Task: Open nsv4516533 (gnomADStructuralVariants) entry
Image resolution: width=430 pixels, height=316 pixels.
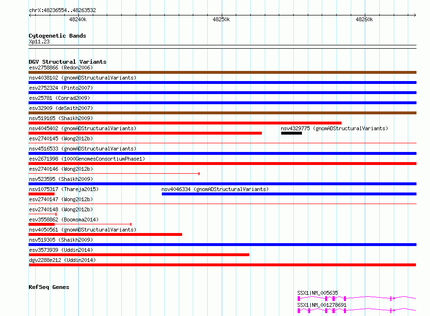Action: click(x=83, y=149)
